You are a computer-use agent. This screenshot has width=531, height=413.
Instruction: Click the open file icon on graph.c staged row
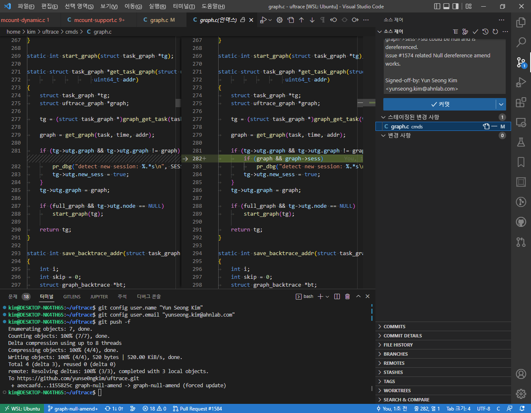point(486,126)
